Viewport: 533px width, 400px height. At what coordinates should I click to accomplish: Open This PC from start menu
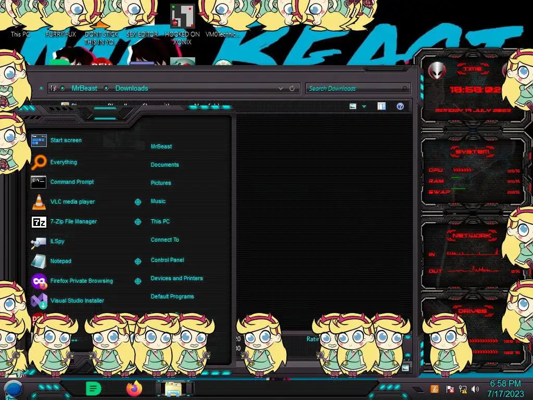click(x=160, y=221)
